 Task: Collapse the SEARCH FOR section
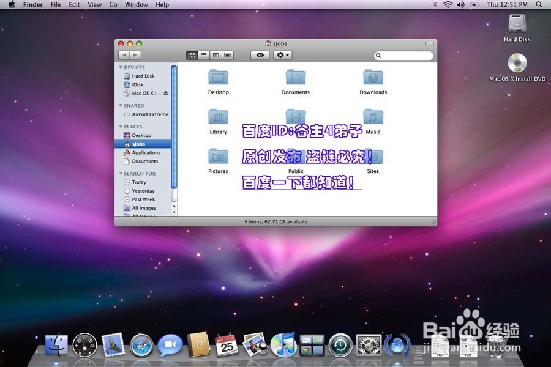click(x=122, y=174)
